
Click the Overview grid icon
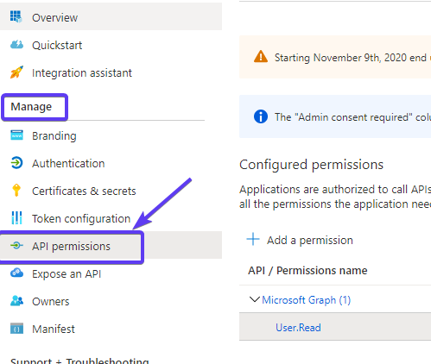click(x=16, y=16)
